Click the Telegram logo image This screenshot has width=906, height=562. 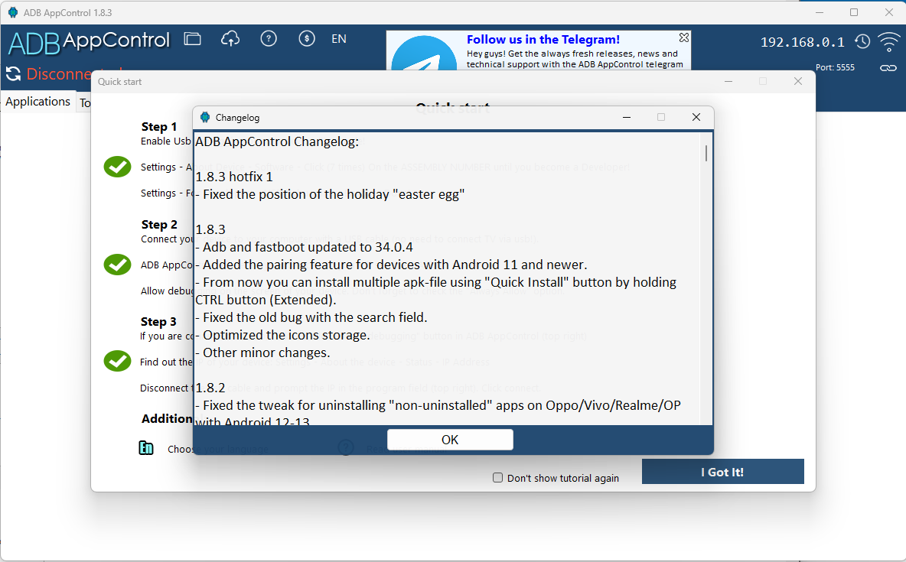(x=423, y=53)
